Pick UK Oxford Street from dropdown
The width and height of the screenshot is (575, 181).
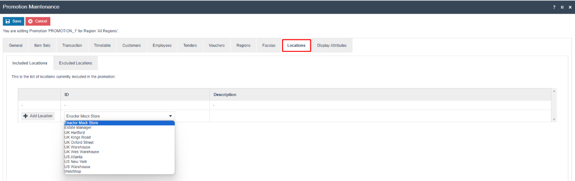[119, 142]
